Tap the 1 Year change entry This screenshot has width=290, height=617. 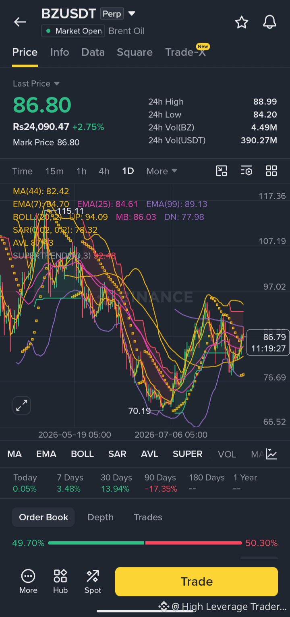pyautogui.click(x=245, y=483)
